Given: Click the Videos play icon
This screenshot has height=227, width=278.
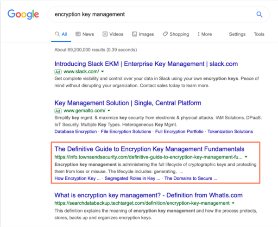Looking at the screenshot, I should [x=105, y=34].
